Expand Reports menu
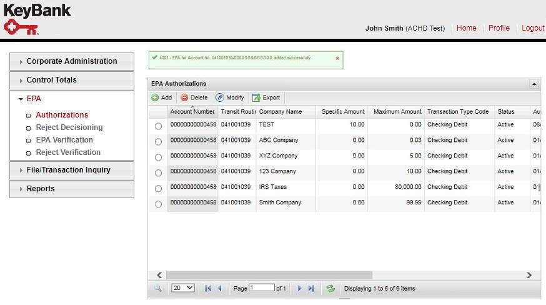This screenshot has width=546, height=305. point(72,189)
